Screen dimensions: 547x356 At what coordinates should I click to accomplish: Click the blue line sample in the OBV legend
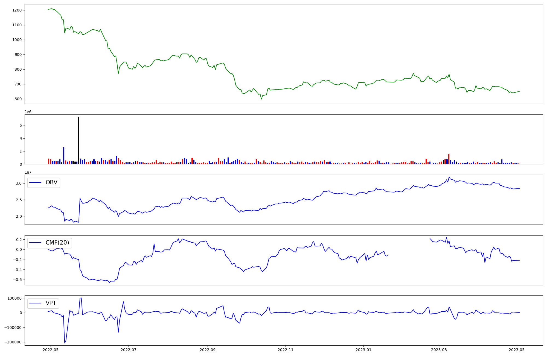tap(35, 182)
